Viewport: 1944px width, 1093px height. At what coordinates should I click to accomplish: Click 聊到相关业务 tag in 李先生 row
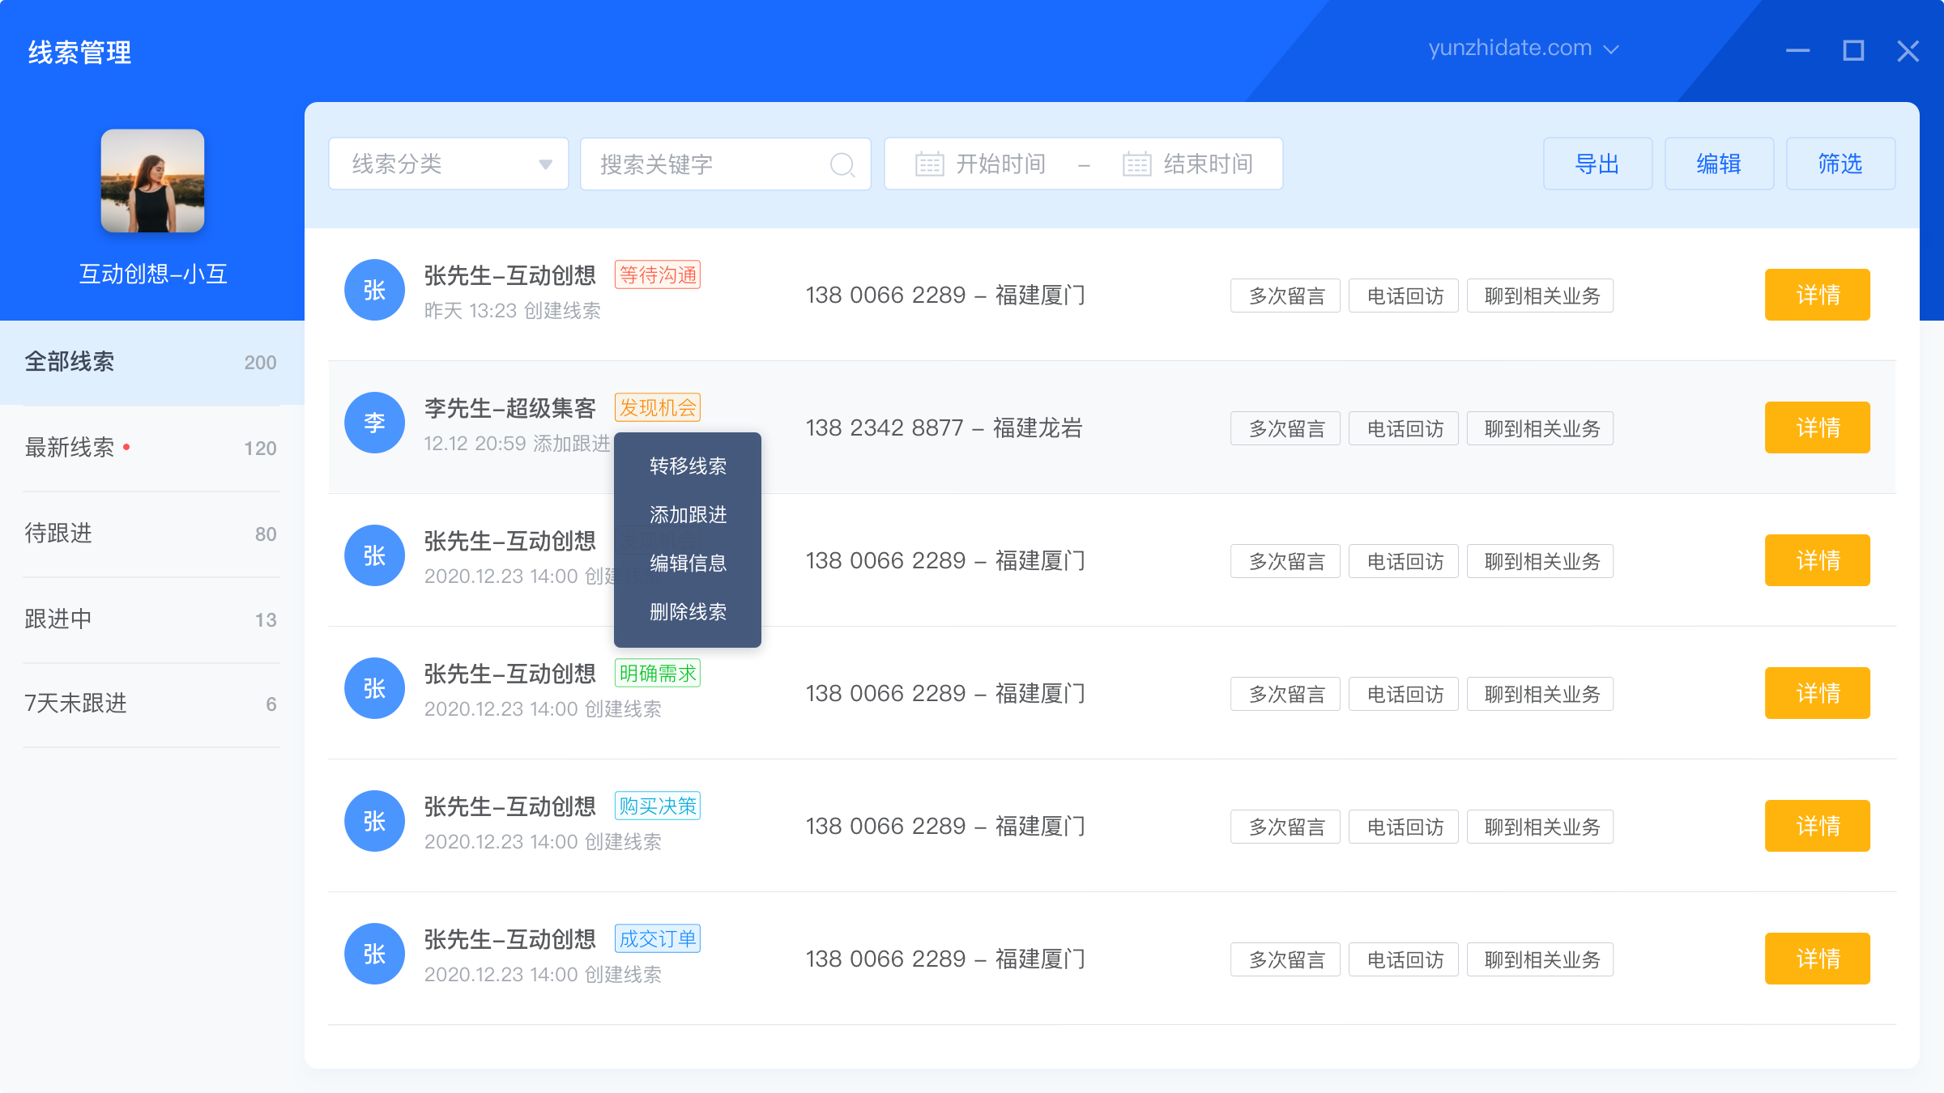(x=1541, y=428)
